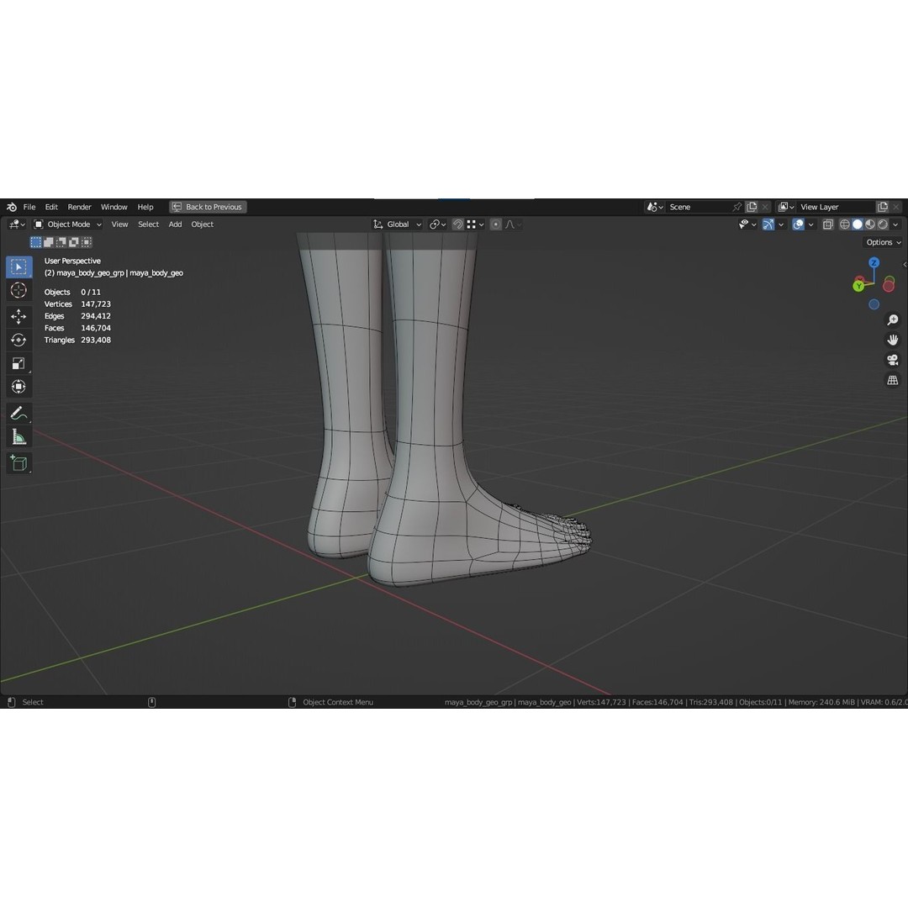Expand gizmo options dropdown arrow
Screen dimensions: 908x908
[781, 224]
